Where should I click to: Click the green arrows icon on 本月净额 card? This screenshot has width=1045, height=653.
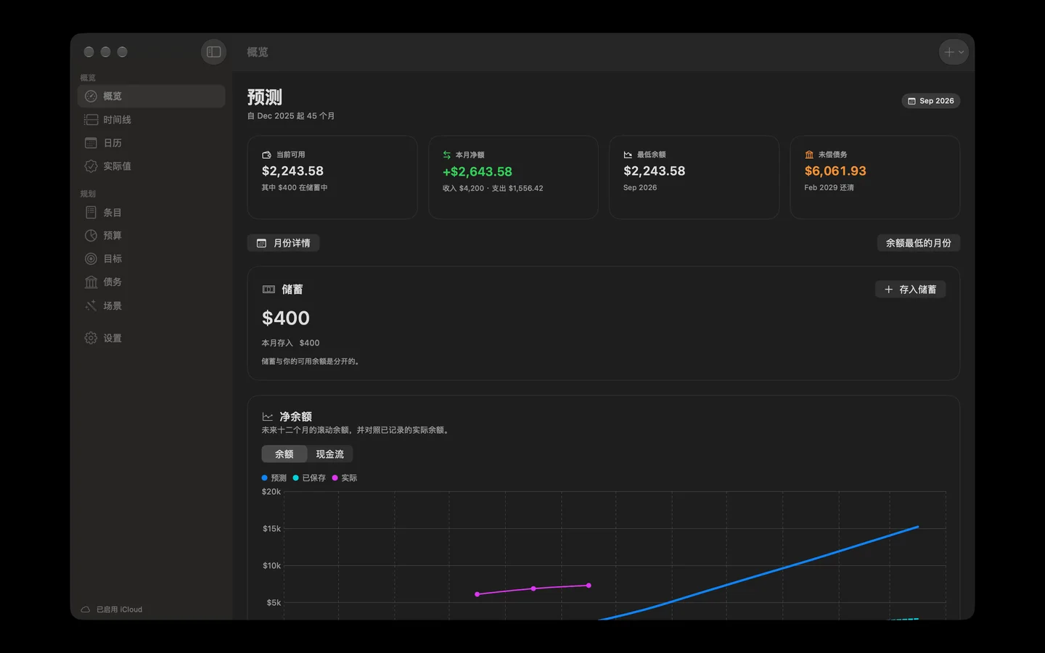tap(447, 155)
